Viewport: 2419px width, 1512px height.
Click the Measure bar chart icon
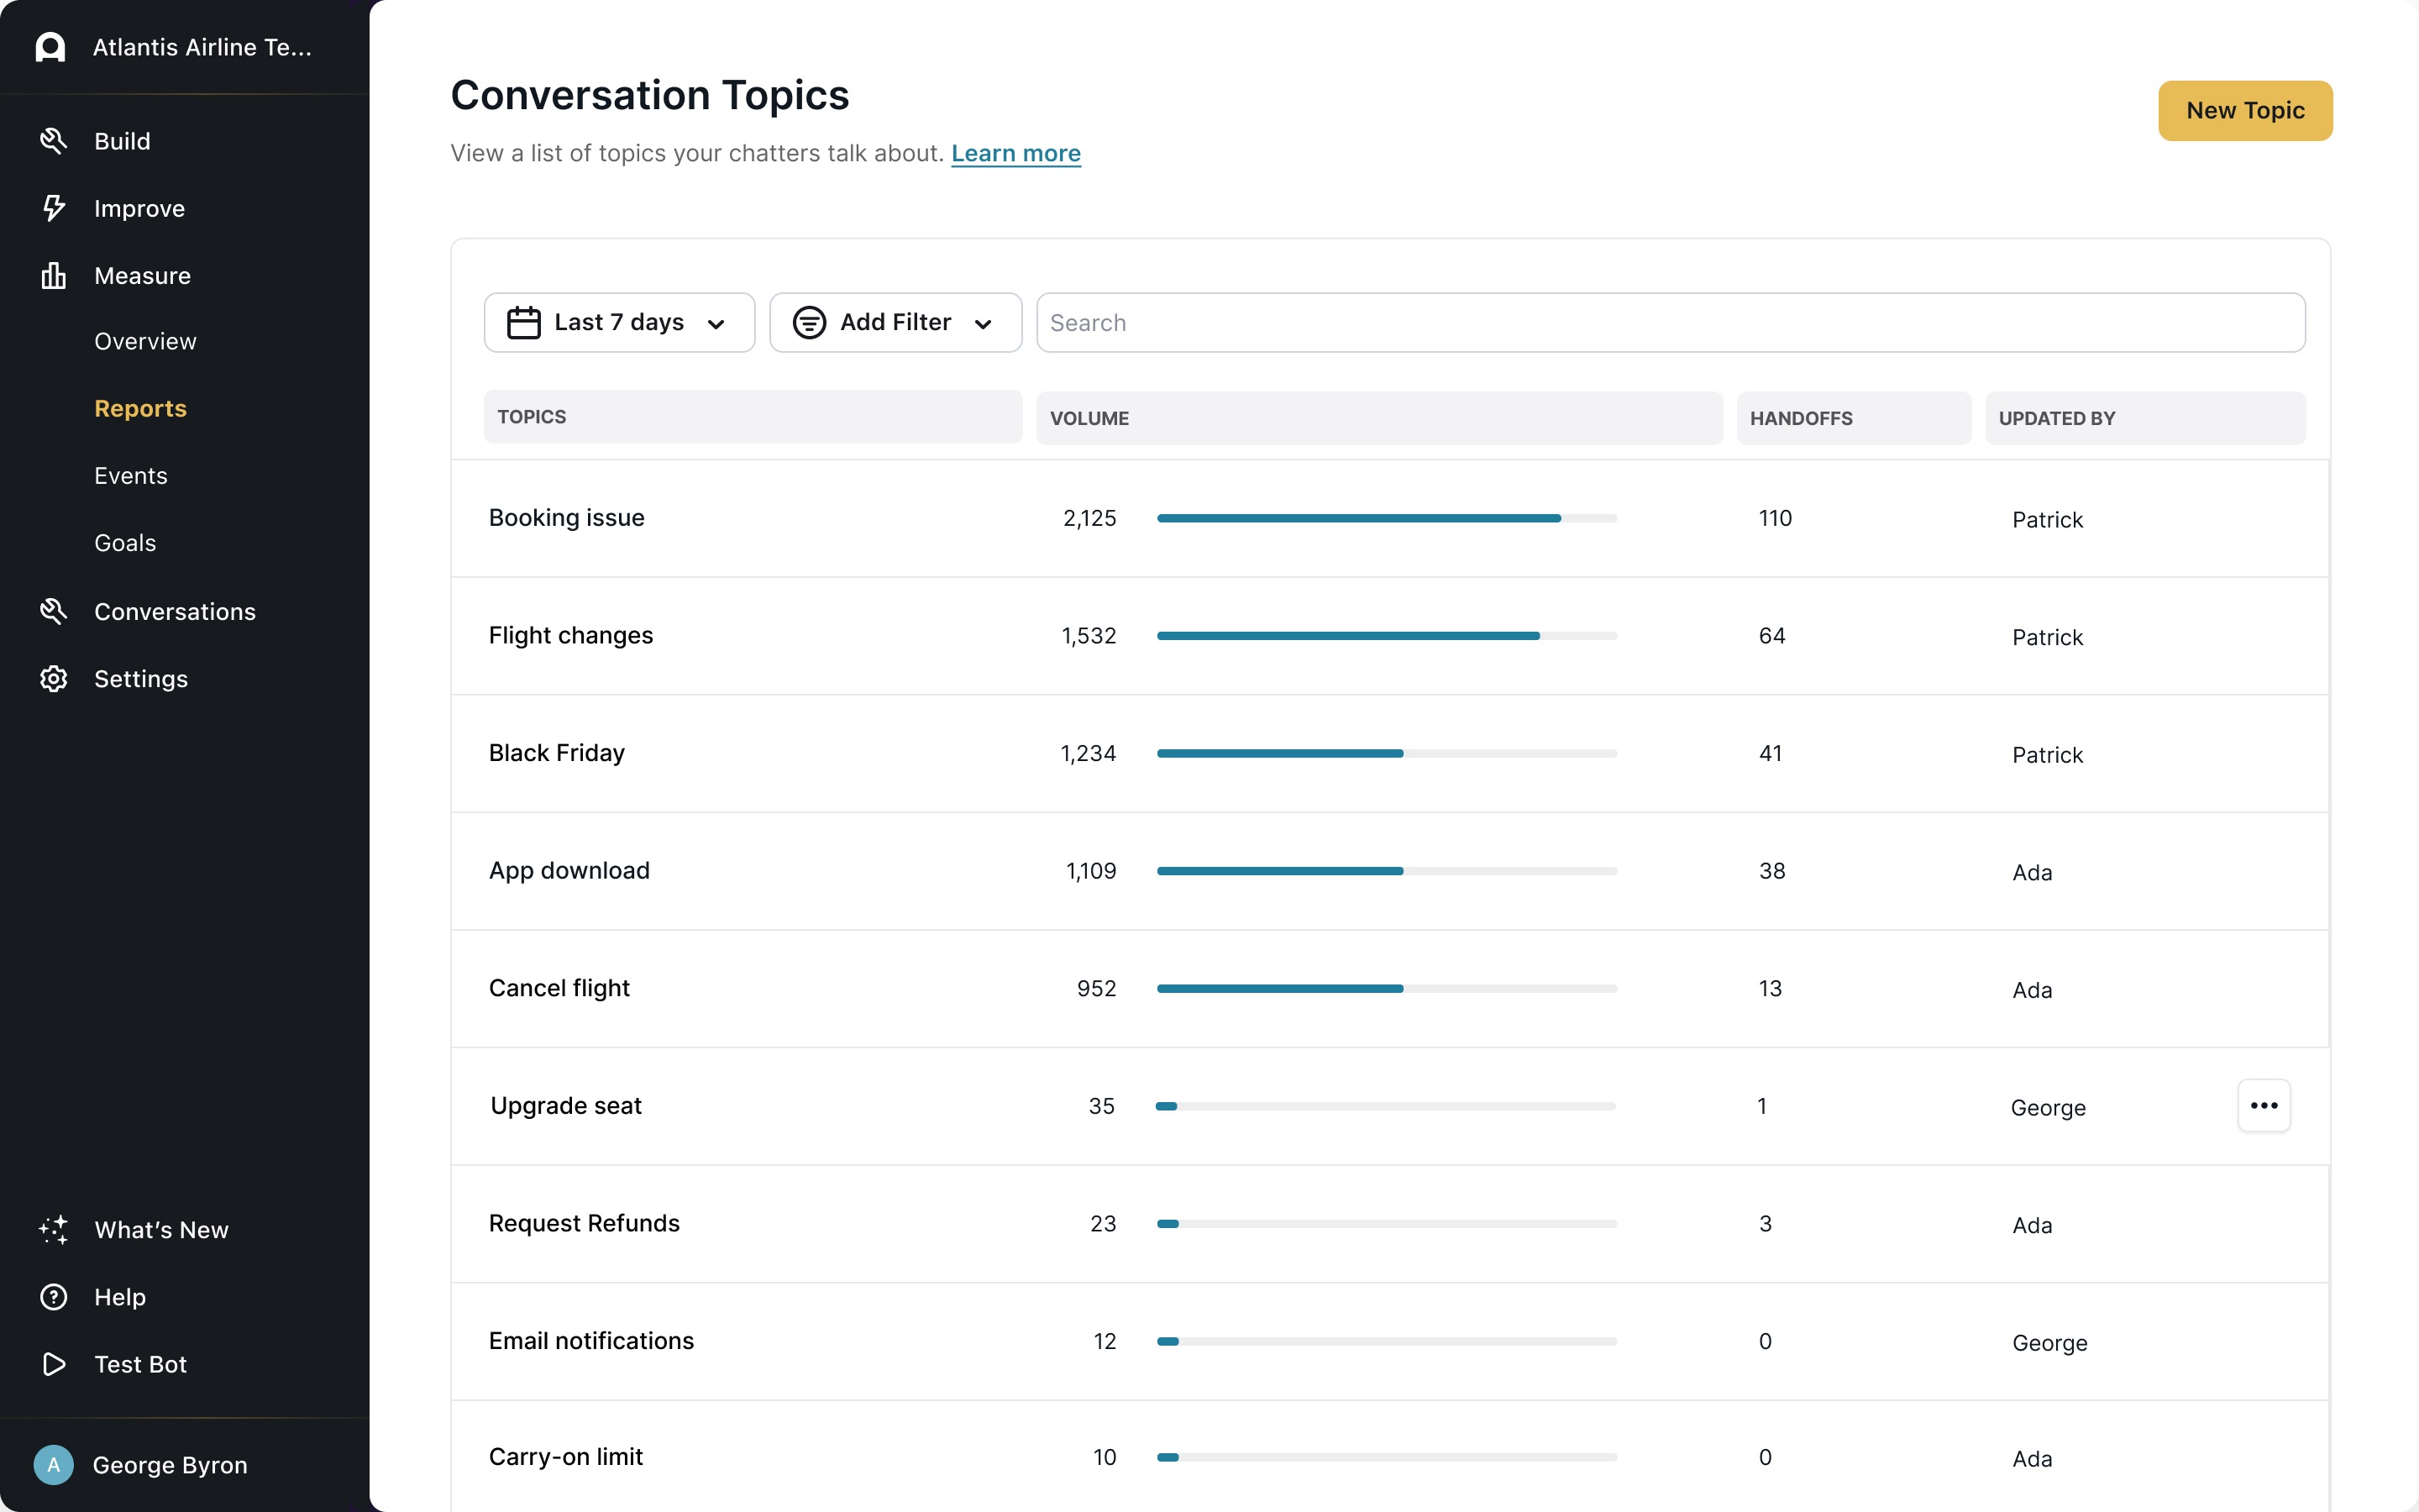click(53, 275)
